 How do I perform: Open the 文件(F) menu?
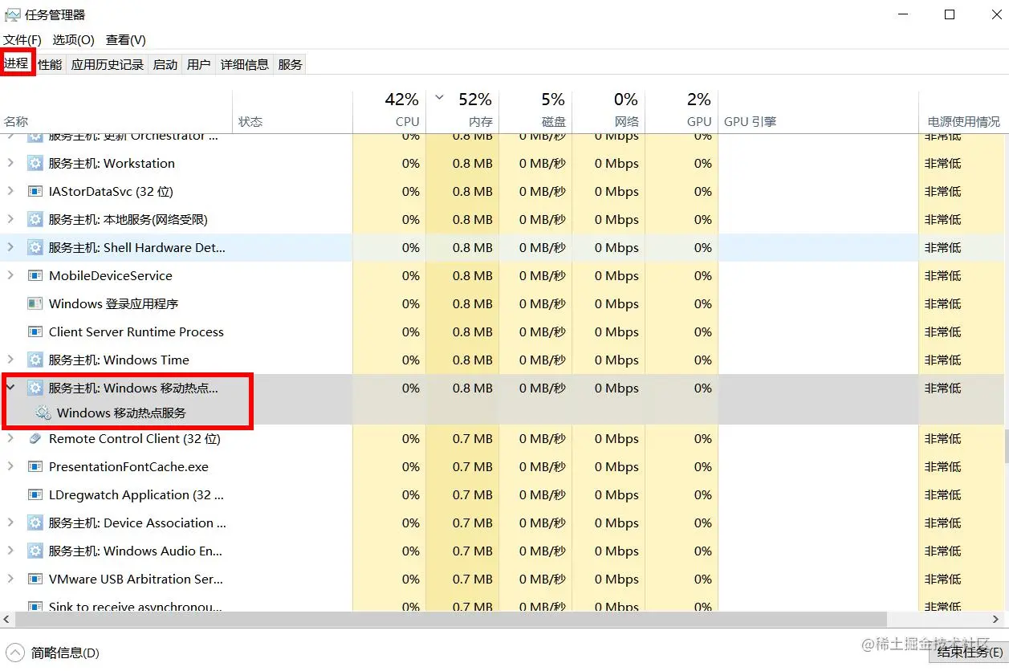(22, 39)
